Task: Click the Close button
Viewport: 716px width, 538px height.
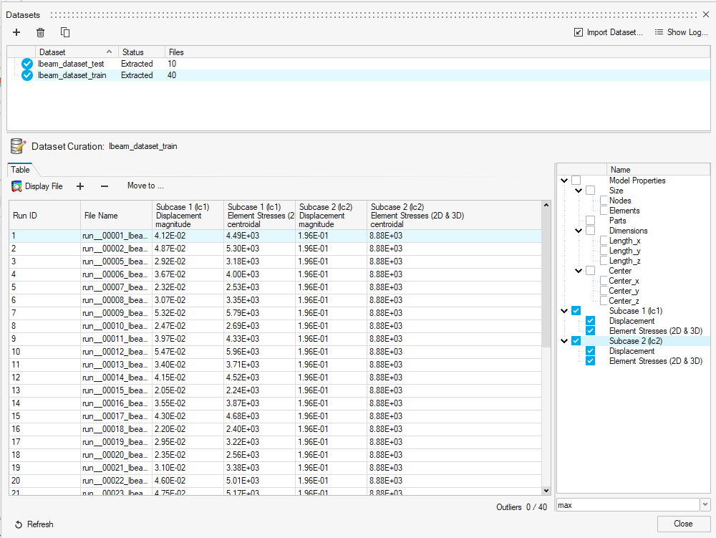Action: coord(683,524)
